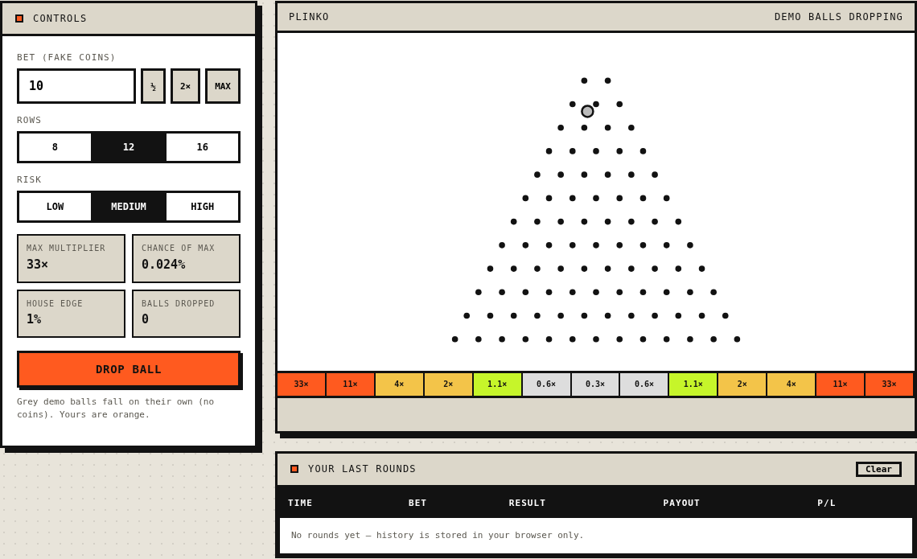Click the center 0.3× multiplier slot
Image resolution: width=917 pixels, height=559 pixels.
[595, 384]
